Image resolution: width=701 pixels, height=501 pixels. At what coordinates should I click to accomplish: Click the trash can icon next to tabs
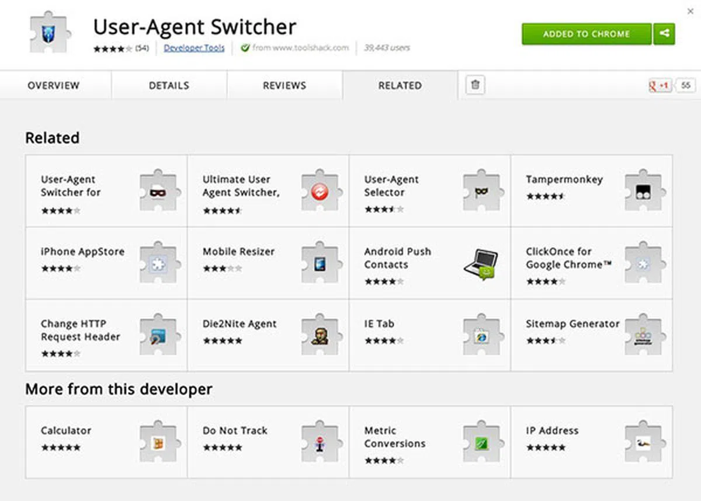[475, 85]
